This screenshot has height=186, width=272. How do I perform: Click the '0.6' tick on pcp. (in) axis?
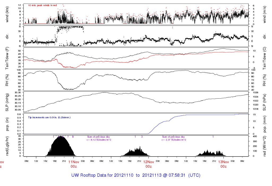coord(19,114)
